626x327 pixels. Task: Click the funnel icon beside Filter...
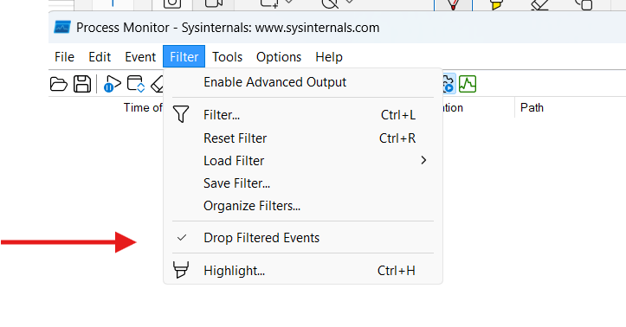coord(181,114)
